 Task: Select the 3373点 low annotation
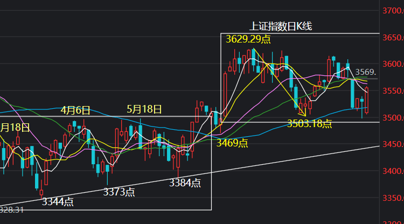pyautogui.click(x=119, y=192)
